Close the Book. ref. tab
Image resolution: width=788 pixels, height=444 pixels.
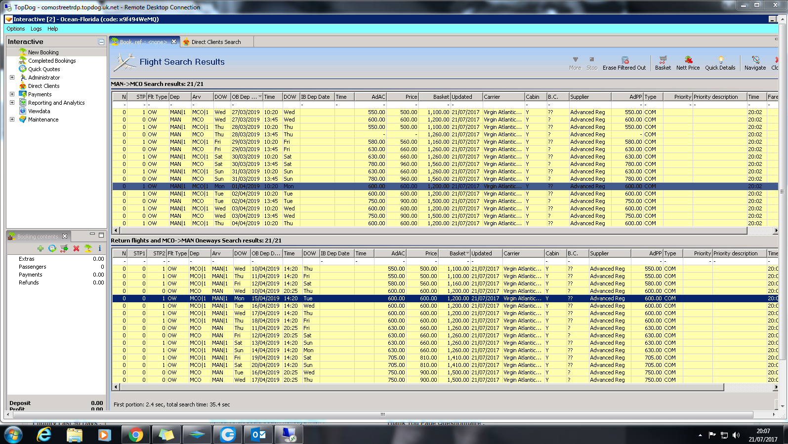pos(174,42)
